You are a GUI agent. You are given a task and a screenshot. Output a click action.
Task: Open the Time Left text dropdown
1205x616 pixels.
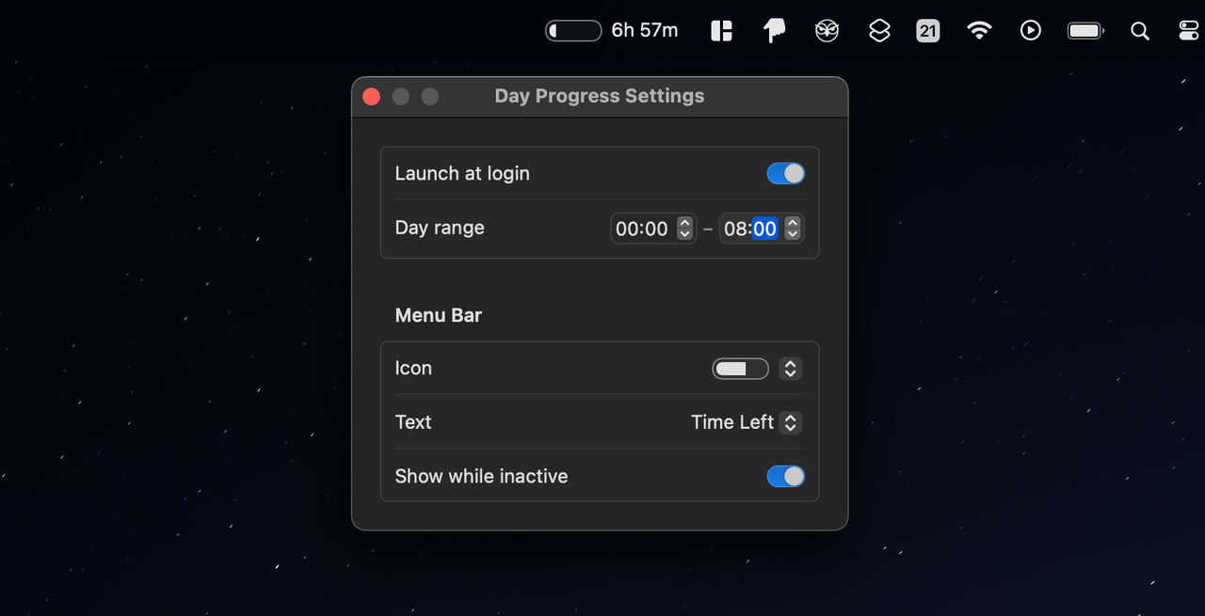(745, 422)
